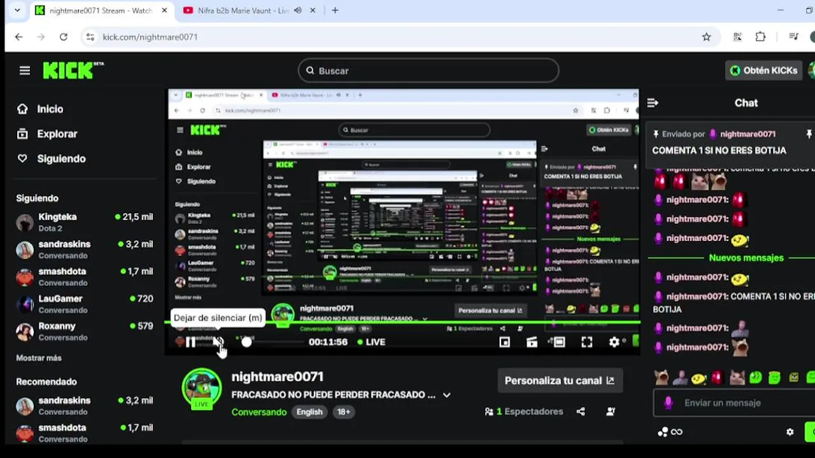The image size is (815, 458).
Task: Click the address bar URL kick.com/nightmare0071
Action: pos(150,37)
